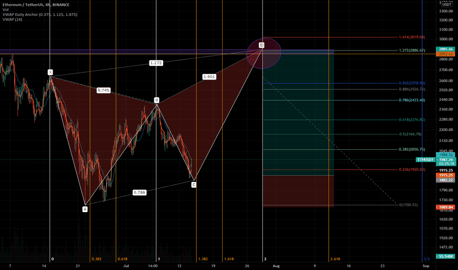This screenshot has height=270, width=458.
Task: Select the 2.618 time zone label
Action: coord(335,259)
